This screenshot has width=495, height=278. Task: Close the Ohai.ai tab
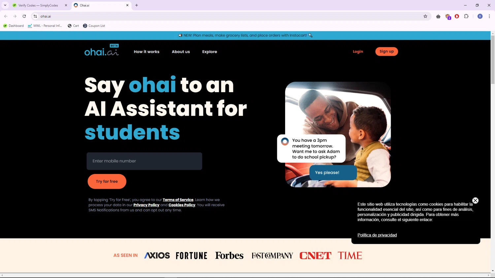(x=127, y=5)
